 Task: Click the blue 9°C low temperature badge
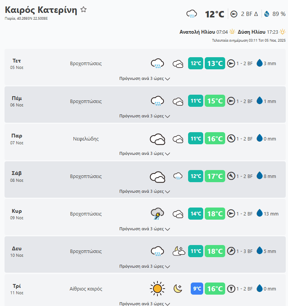[x=196, y=289]
